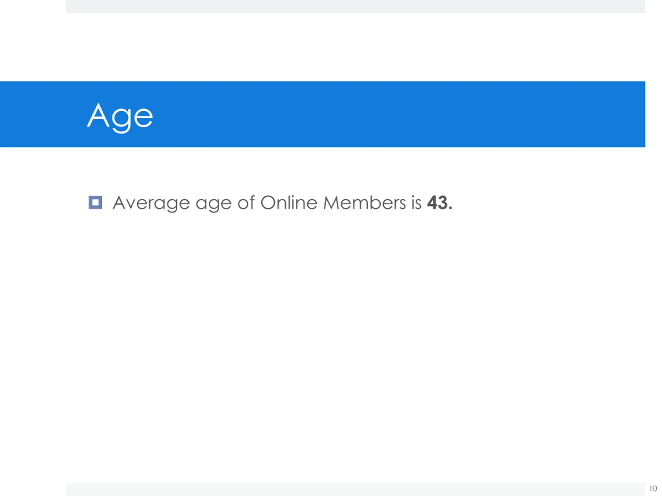Click empty area of blue banner
This screenshot has height=496, width=662.
(389, 114)
